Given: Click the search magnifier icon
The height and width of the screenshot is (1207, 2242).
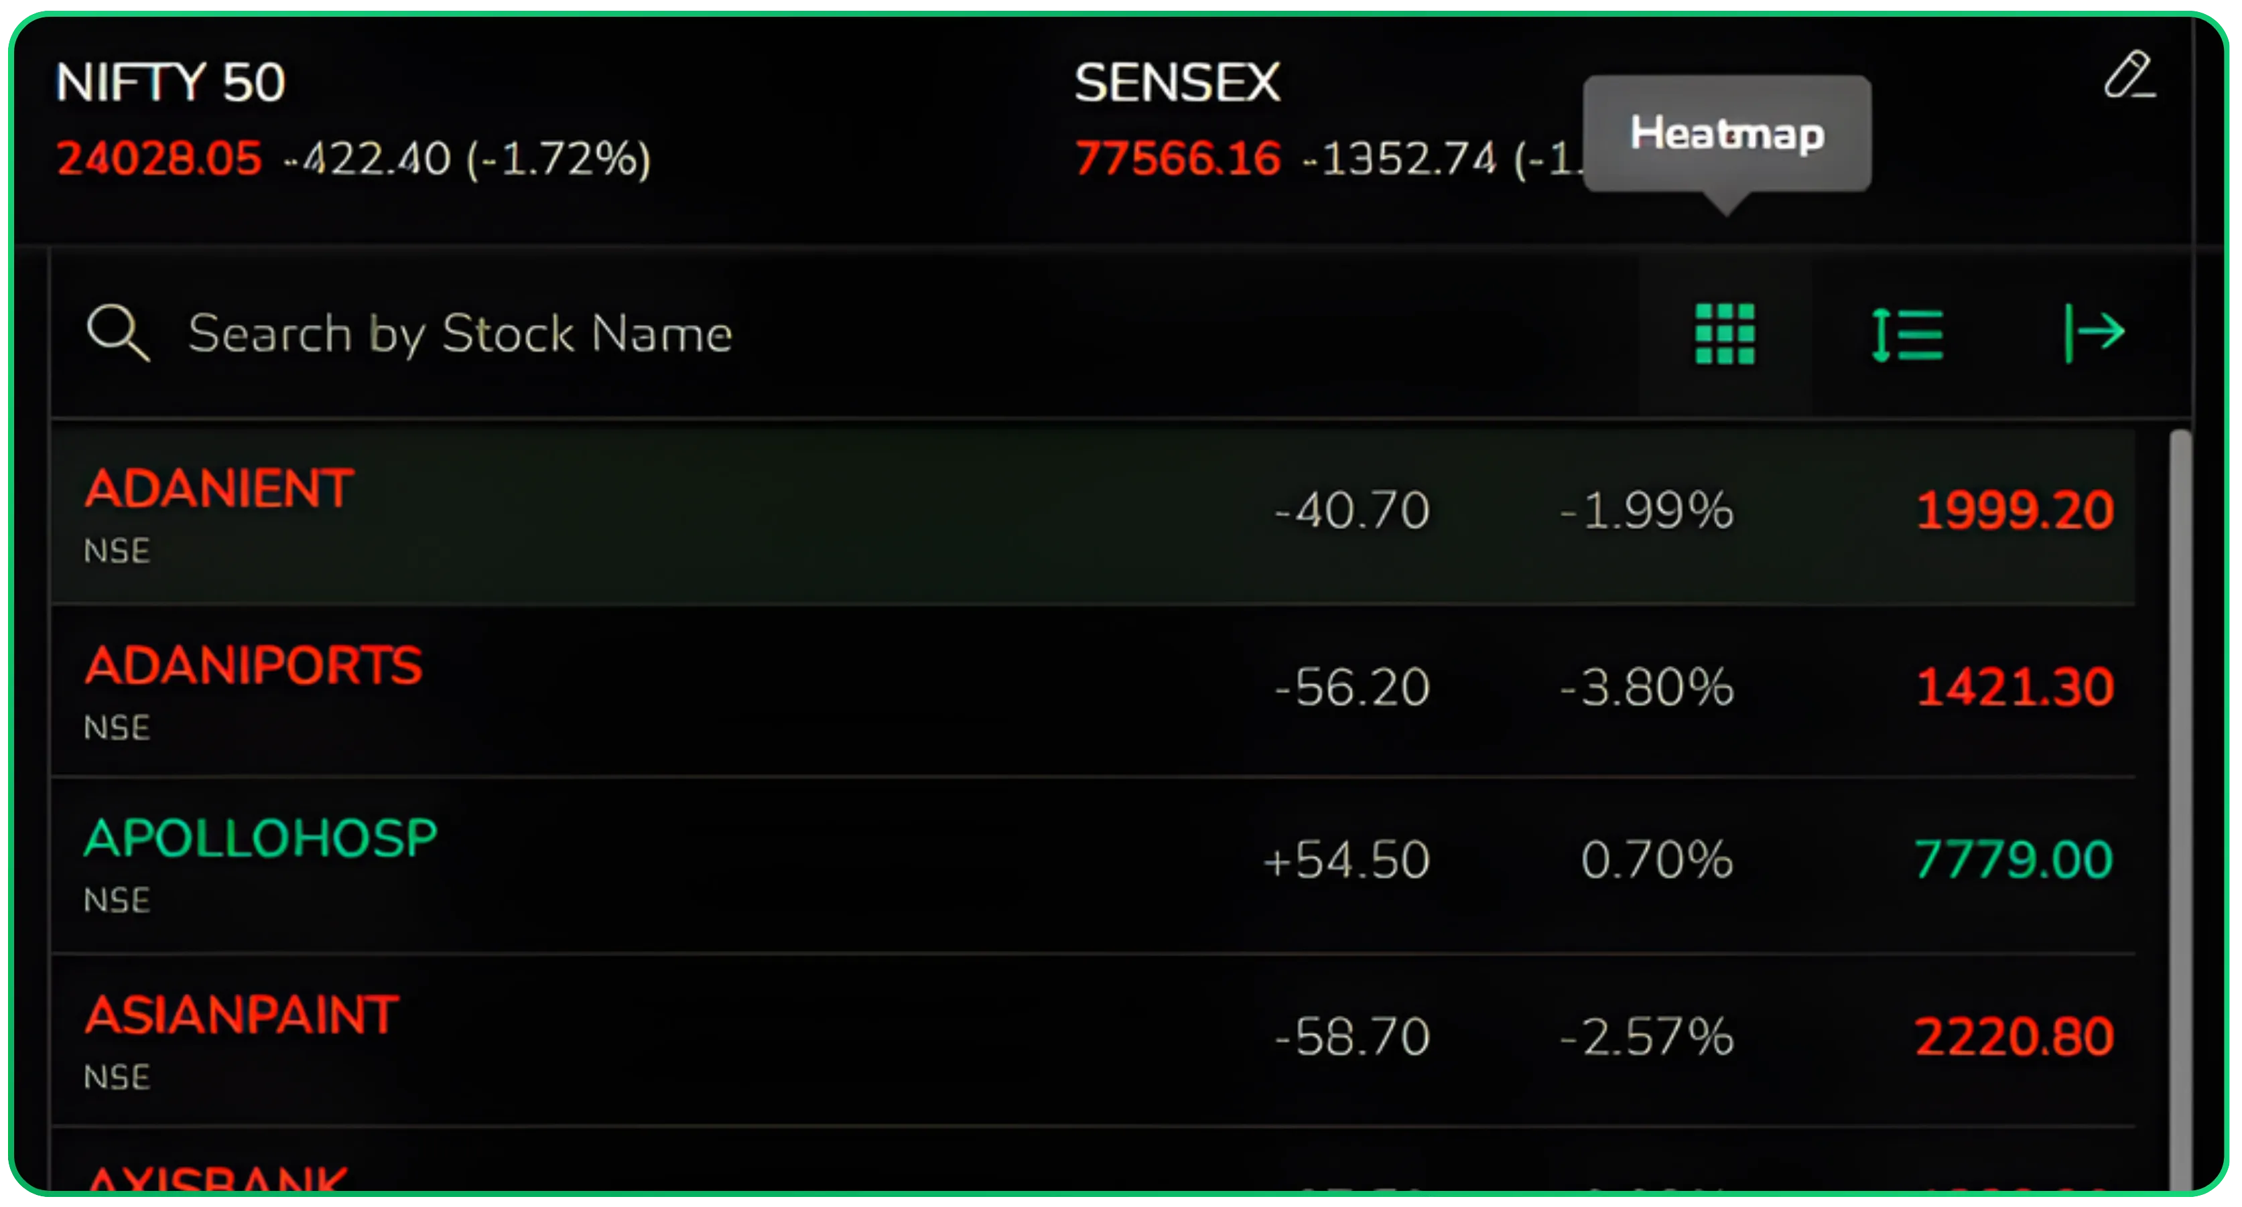Looking at the screenshot, I should click(x=119, y=332).
